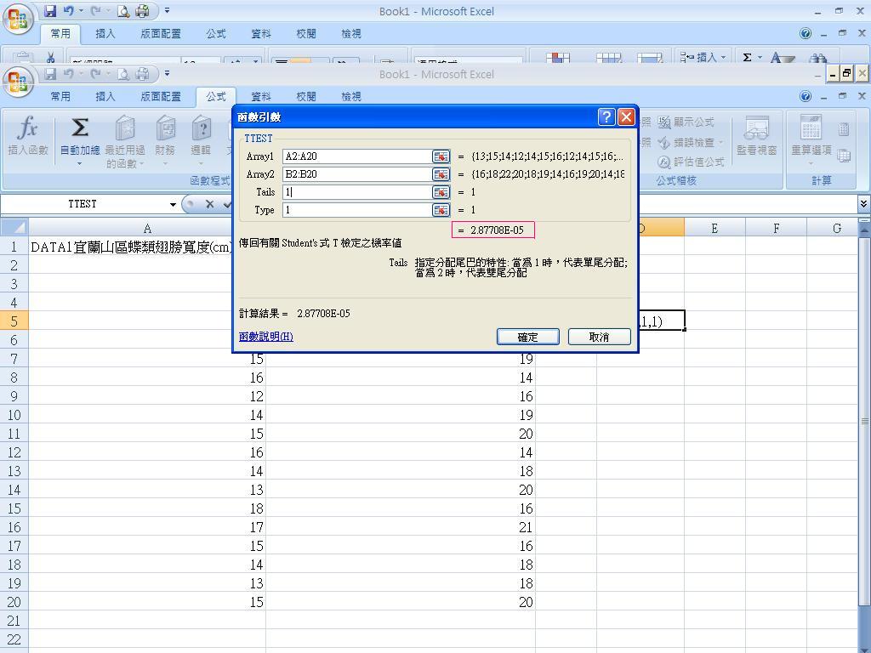Click the Select All corner of the sheet
The height and width of the screenshot is (653, 871).
pos(14,228)
